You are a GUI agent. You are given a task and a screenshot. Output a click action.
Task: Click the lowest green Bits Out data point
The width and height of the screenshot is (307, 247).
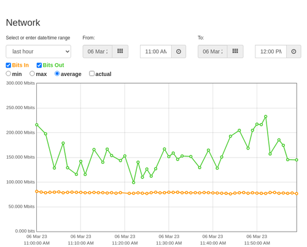(134, 183)
